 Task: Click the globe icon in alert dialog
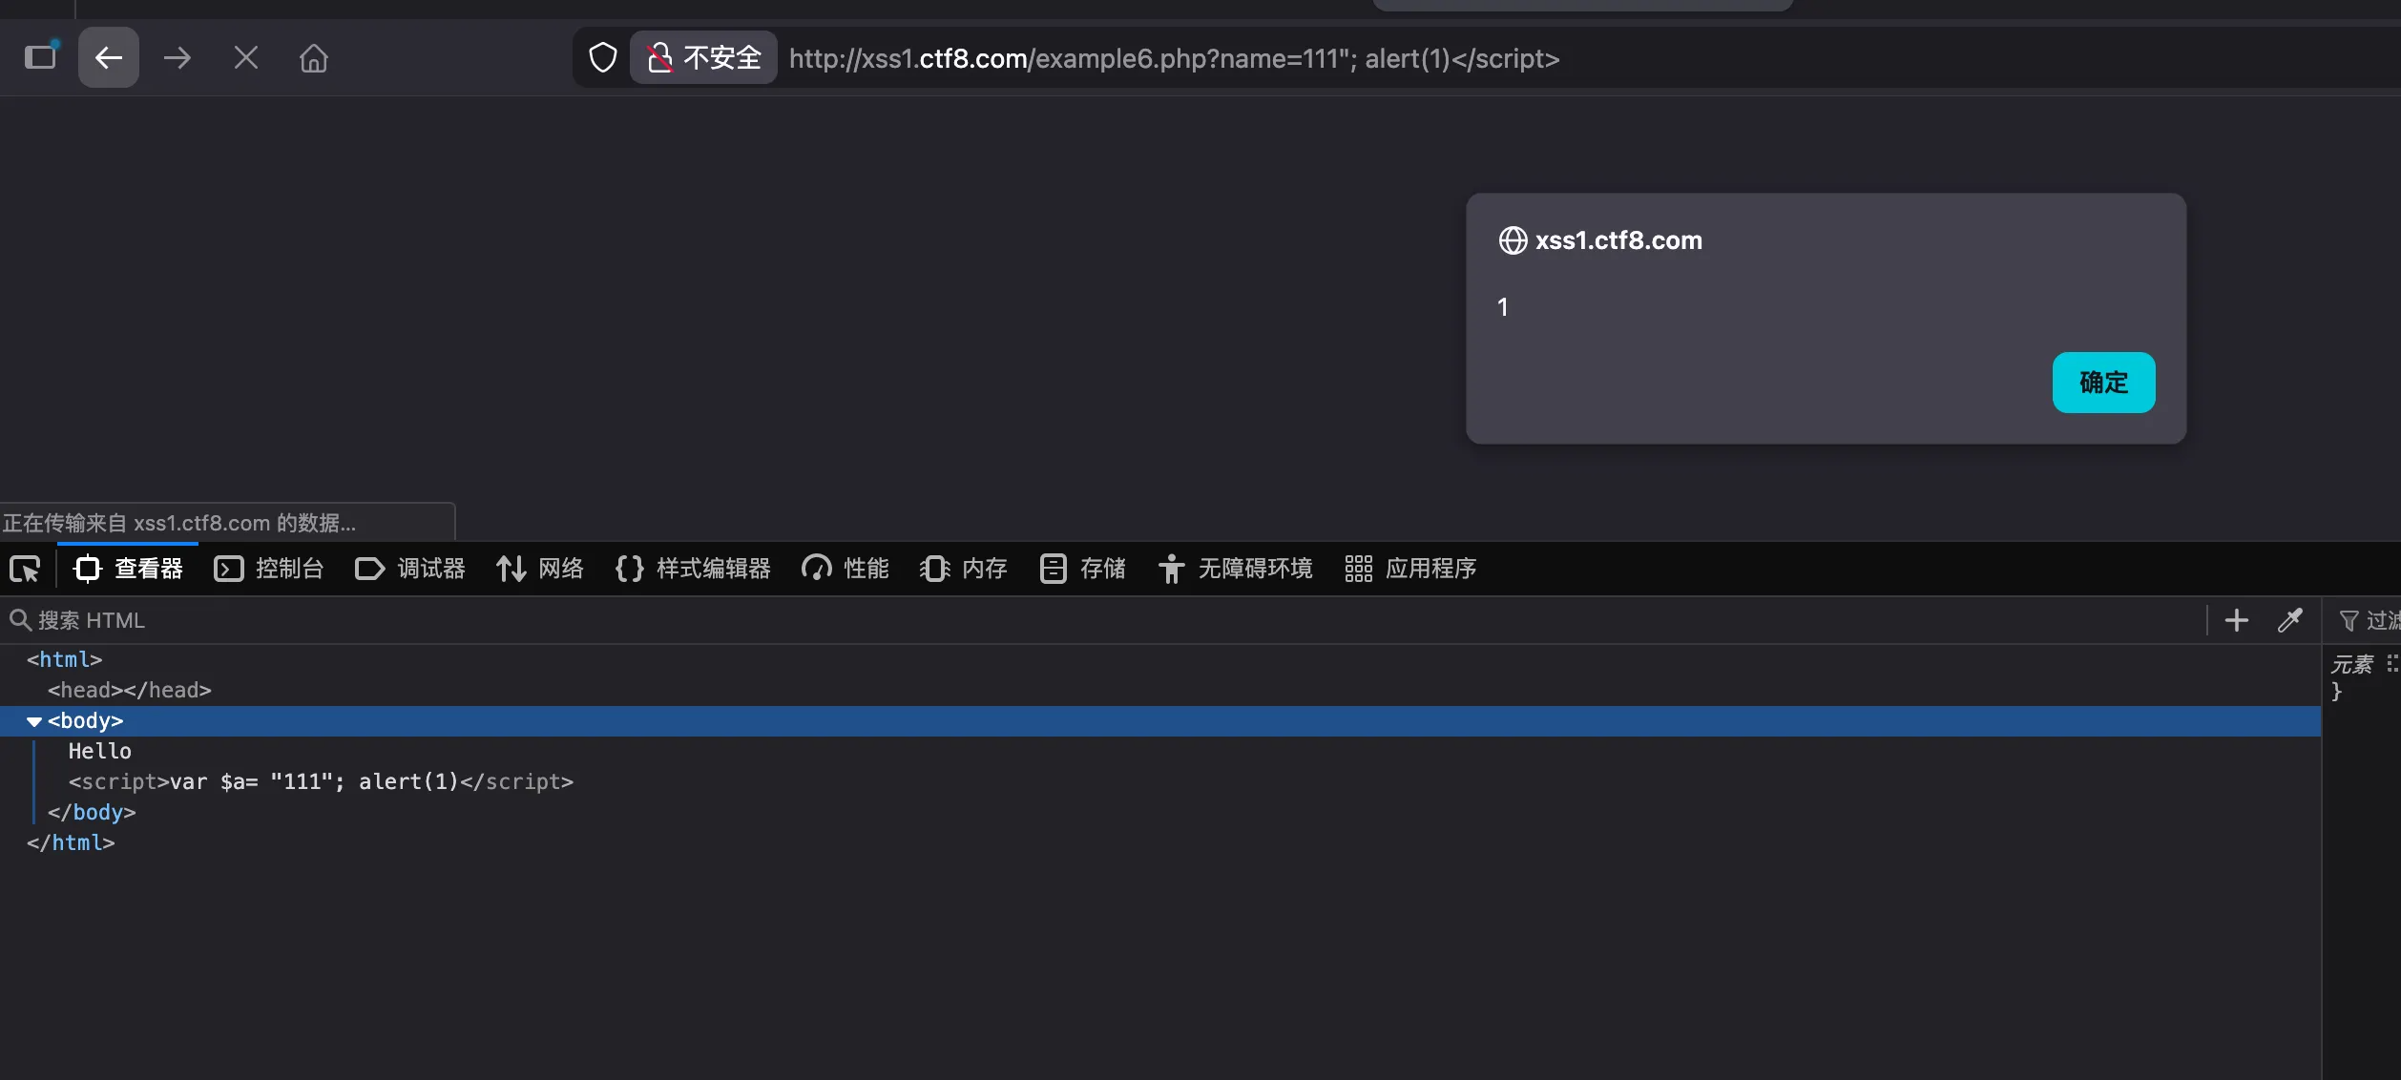[1513, 240]
